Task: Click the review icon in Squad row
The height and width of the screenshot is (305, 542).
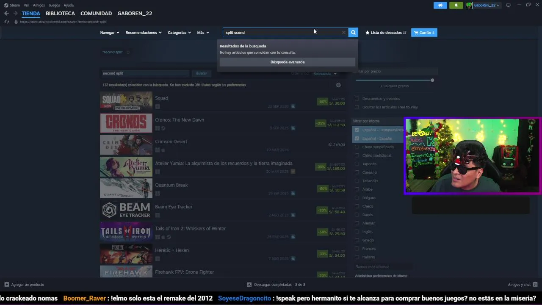Action: 293,106
